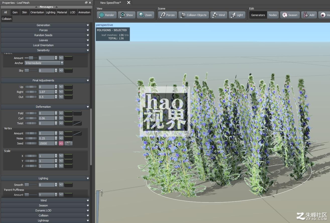This screenshot has width=330, height=223.
Task: Switch to the LOD tab
Action: (x=73, y=12)
